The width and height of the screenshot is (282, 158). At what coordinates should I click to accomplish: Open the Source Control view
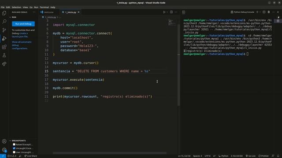pos(4,30)
